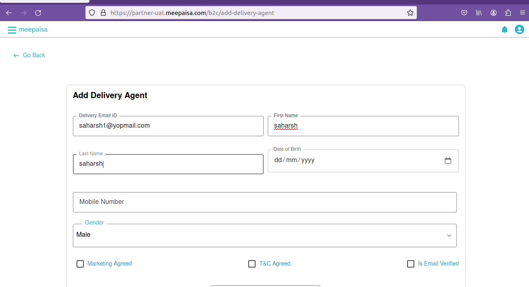Tick the T&C Agreed checkbox
The image size is (529, 287).
[252, 264]
